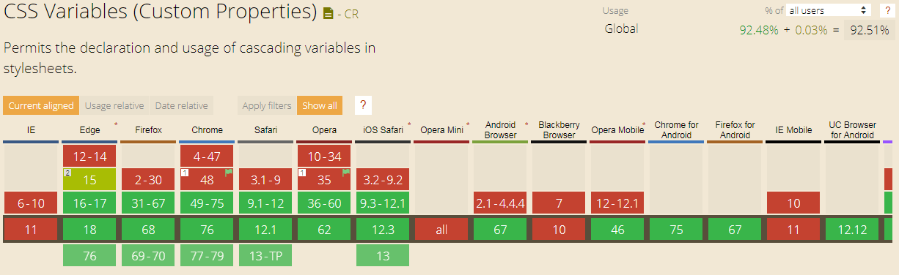Select the Firefox 68 current version cell
The image size is (899, 275).
coord(148,230)
